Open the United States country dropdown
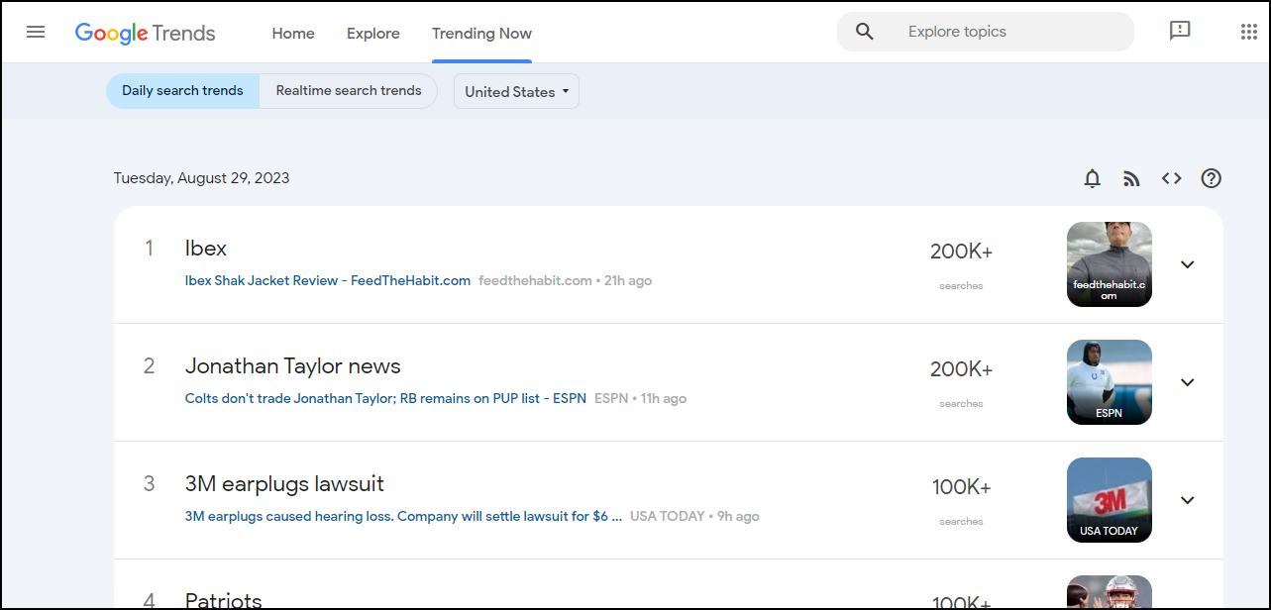 (516, 91)
